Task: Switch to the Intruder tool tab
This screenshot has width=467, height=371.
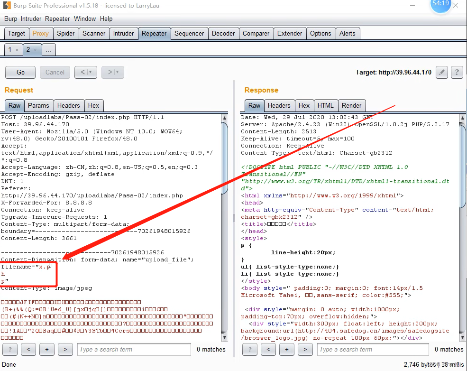Action: pyautogui.click(x=123, y=33)
